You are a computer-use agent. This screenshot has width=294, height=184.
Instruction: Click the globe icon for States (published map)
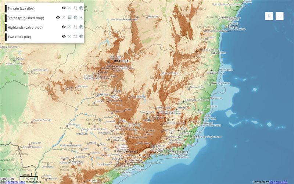point(75,17)
